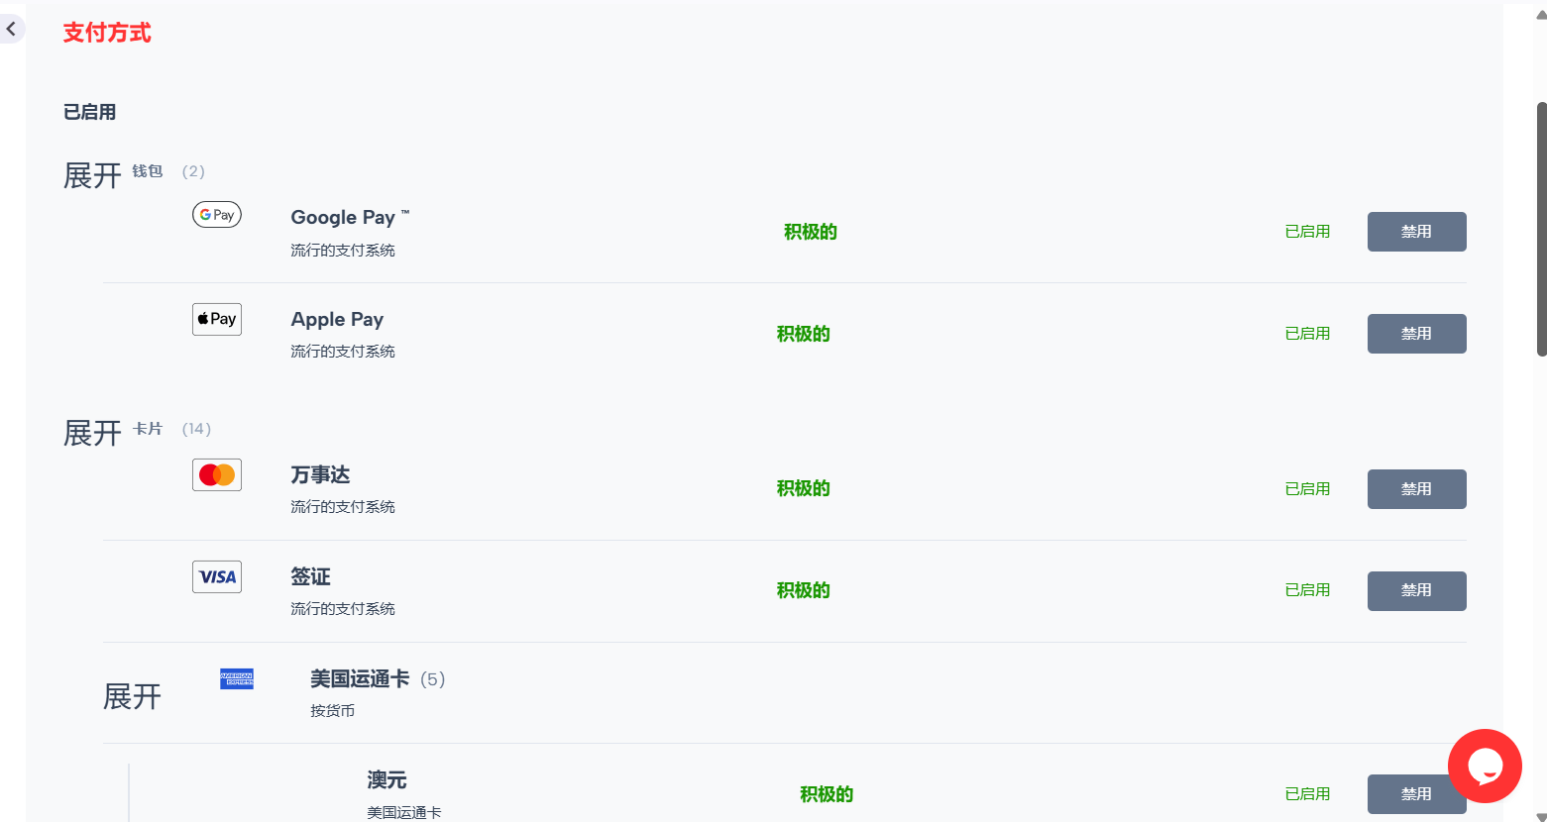This screenshot has width=1547, height=822.
Task: Click the vertical page scrollbar thumb
Action: click(1541, 229)
